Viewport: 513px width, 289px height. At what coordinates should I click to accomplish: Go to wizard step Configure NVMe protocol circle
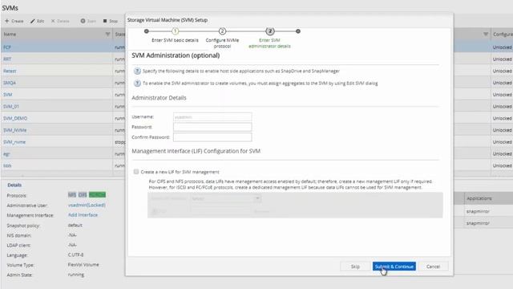tap(222, 31)
